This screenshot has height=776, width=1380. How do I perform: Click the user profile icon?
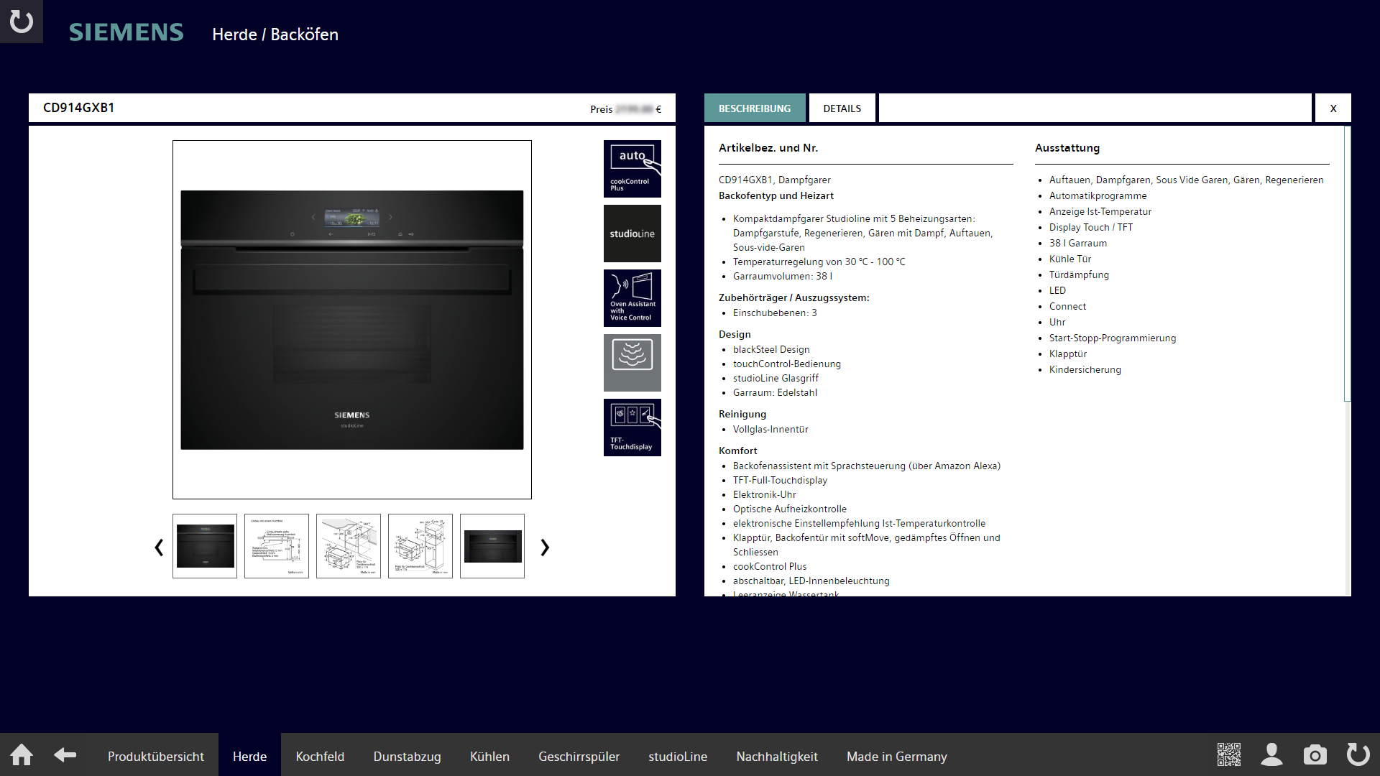1271,755
